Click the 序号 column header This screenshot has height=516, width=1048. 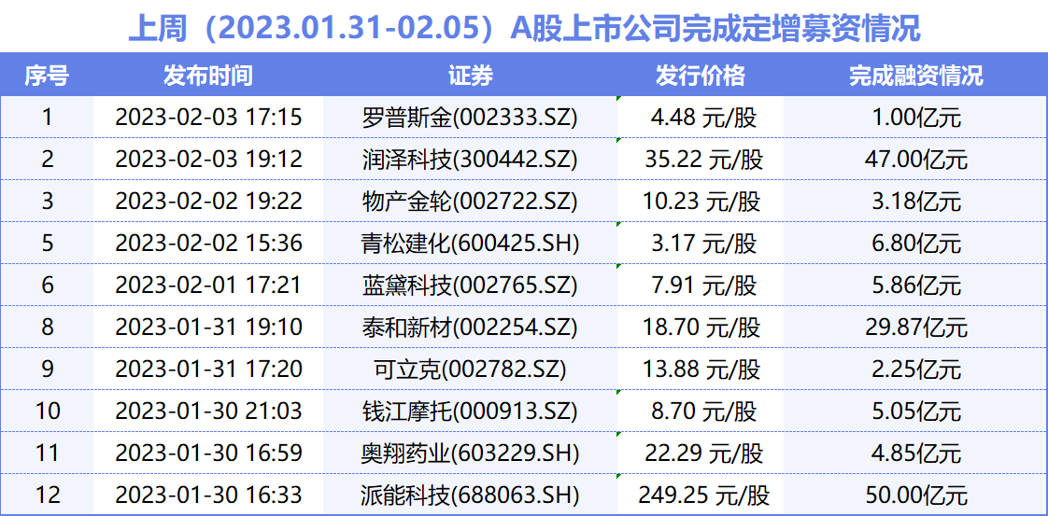[47, 76]
